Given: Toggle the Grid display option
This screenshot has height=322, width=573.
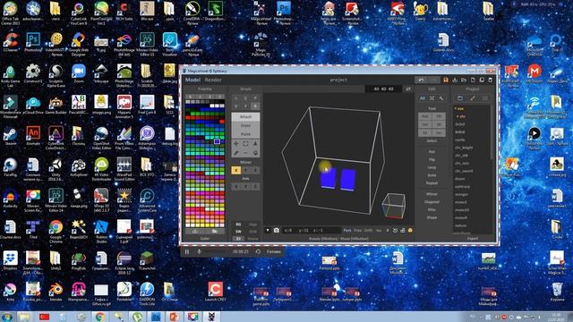Looking at the screenshot, I should tap(252, 232).
